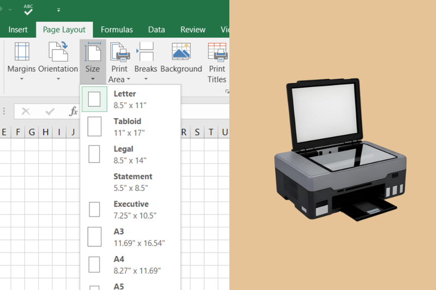
Task: Confirm entry with checkmark button
Action: pos(50,112)
